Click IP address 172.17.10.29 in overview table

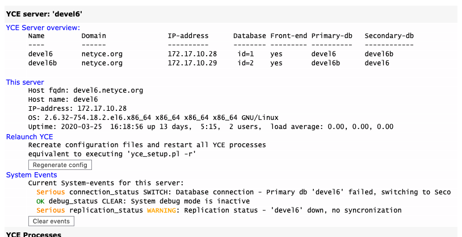pos(192,63)
